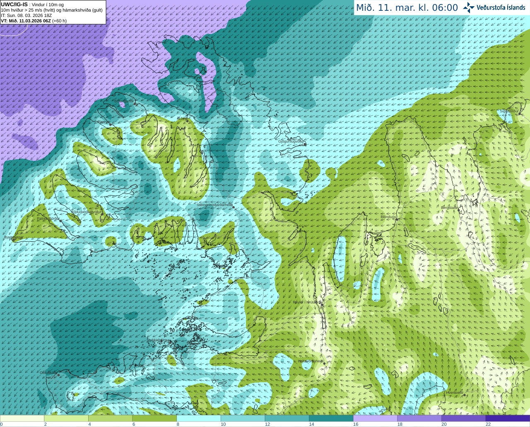This screenshot has height=427, width=530.
Task: Click the Veðurstofa Íslands logo
Action: tap(494, 7)
